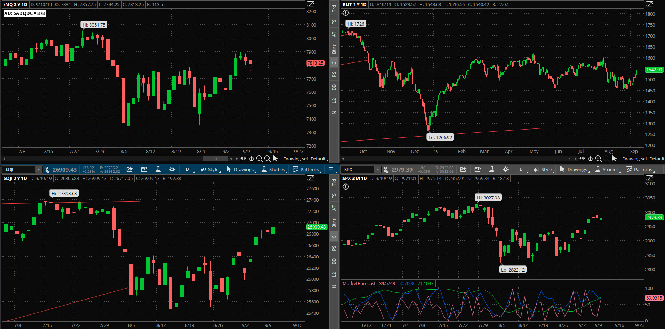Screen dimensions: 665x329
Task: Zoom in on the /NQ chart
Action: click(259, 159)
